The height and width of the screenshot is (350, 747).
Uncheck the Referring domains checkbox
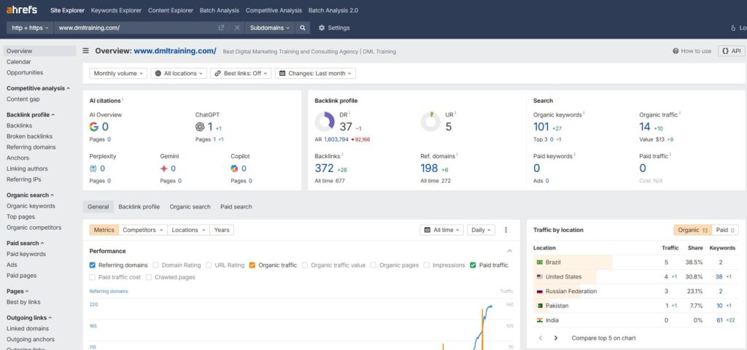[x=92, y=265]
